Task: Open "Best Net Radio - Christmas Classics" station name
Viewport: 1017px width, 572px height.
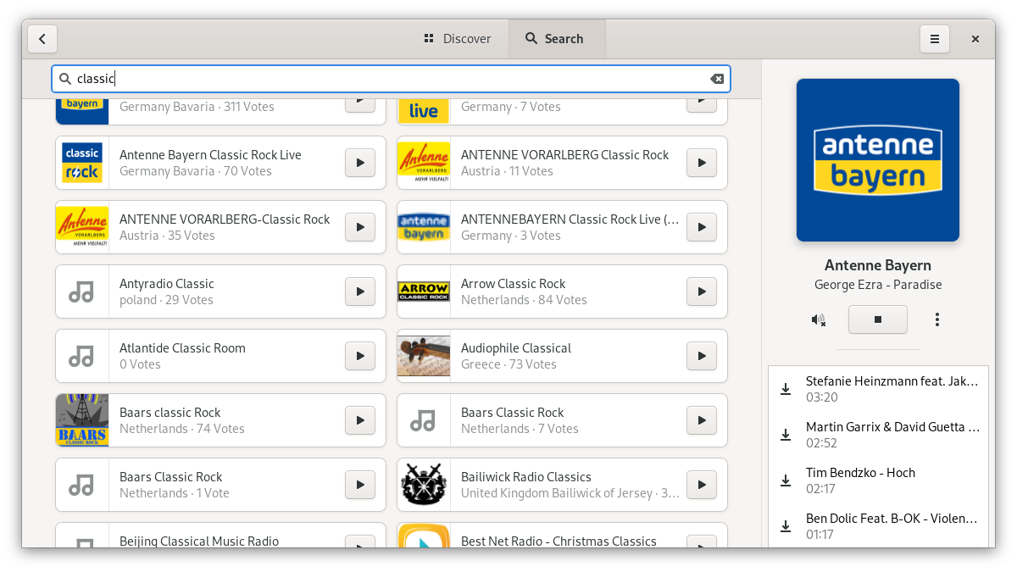Action: pos(559,541)
